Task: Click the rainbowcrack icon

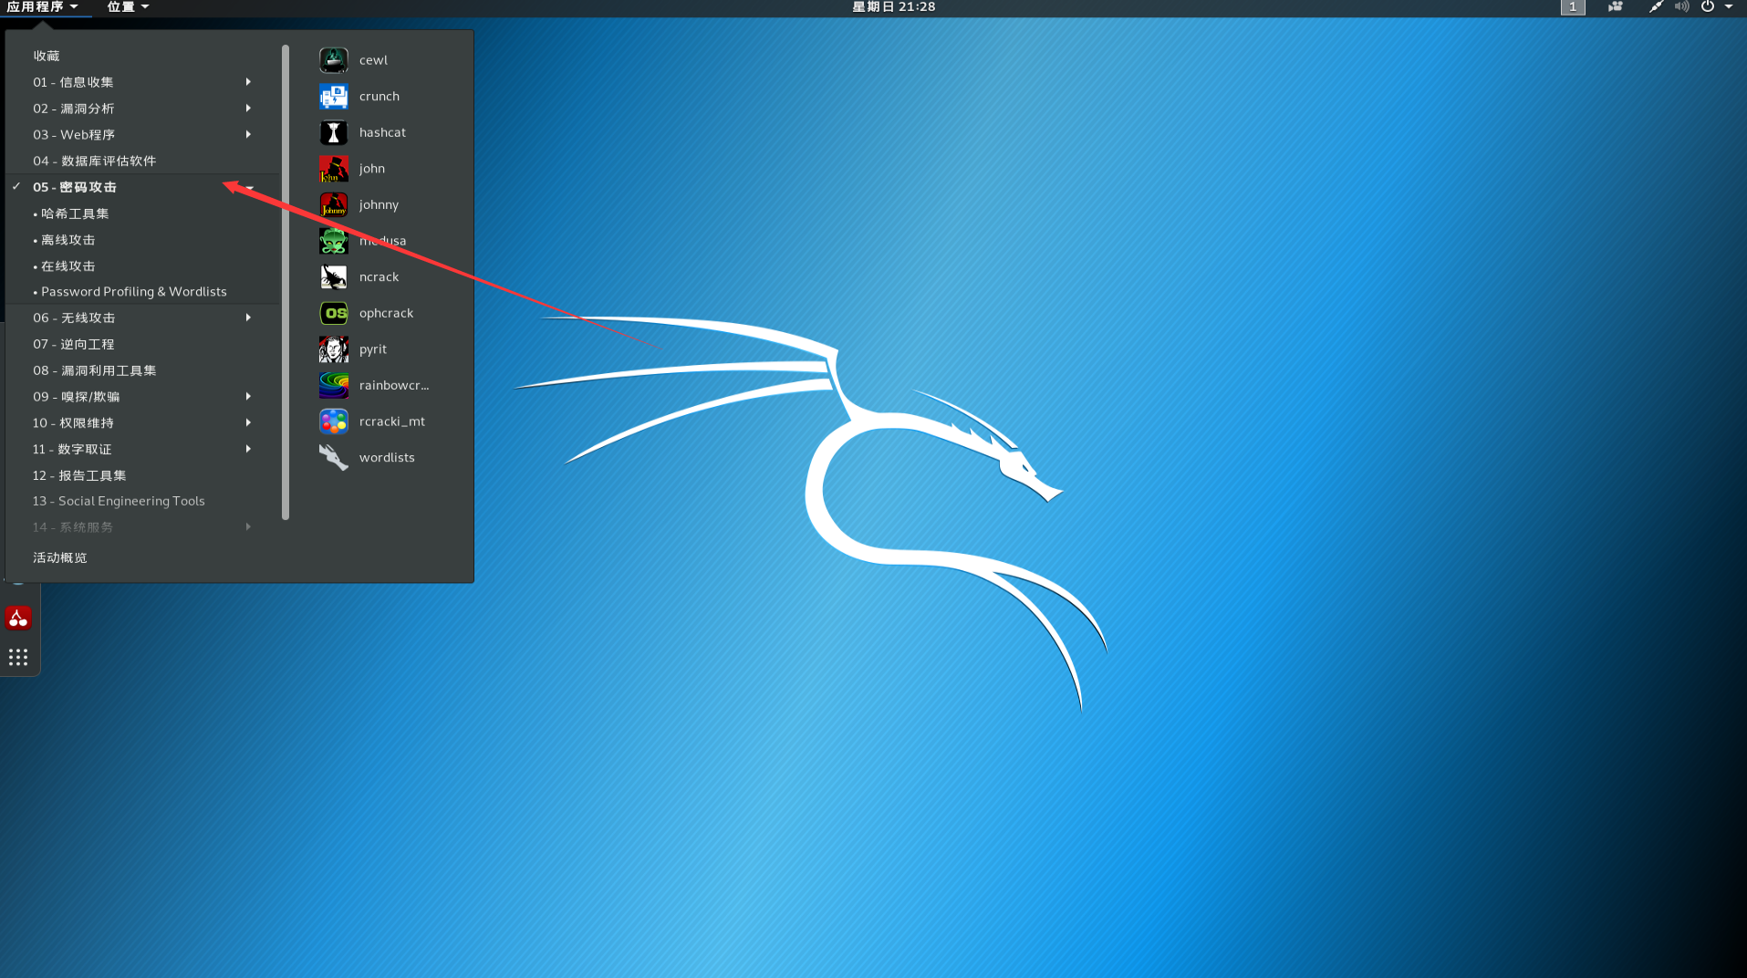Action: [333, 385]
